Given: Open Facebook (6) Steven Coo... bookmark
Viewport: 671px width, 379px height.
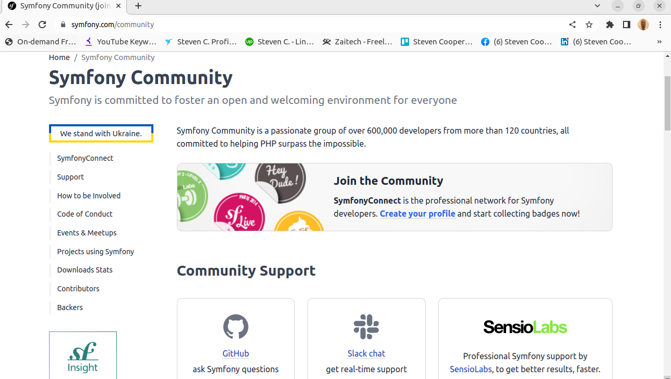Looking at the screenshot, I should click(x=517, y=42).
